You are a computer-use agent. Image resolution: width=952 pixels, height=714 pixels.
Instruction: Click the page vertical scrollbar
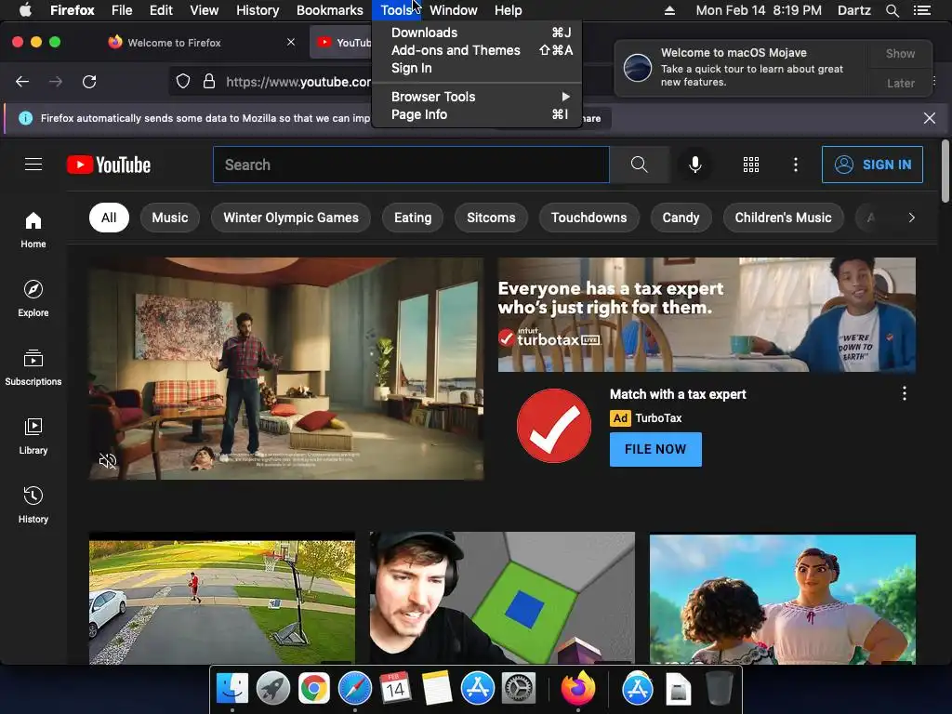pos(945,171)
